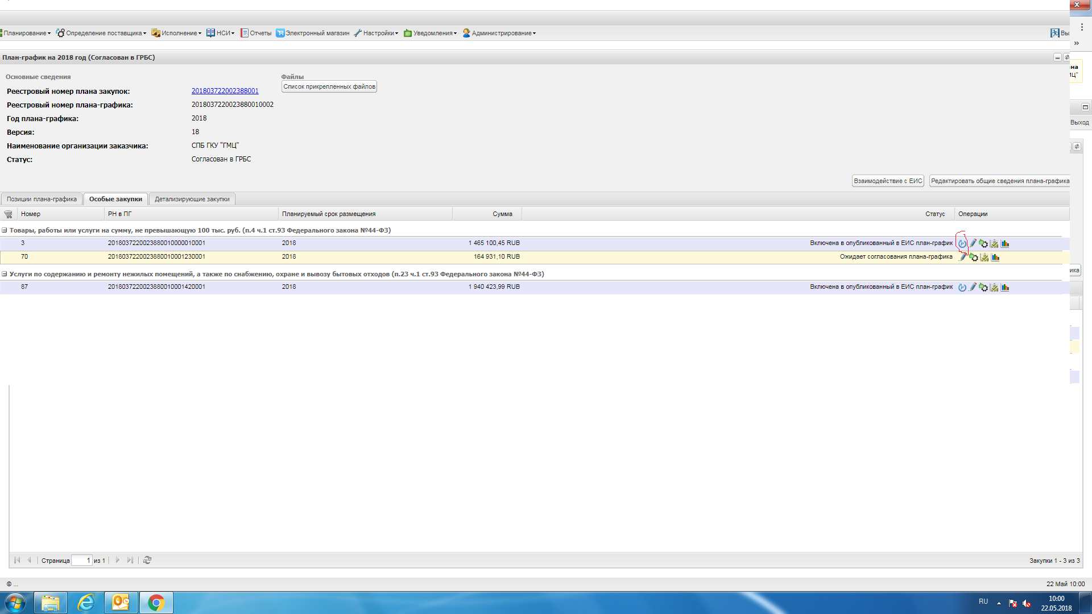Viewport: 1092px width, 614px height.
Task: Open the Определение поставщика dropdown menu
Action: (101, 33)
